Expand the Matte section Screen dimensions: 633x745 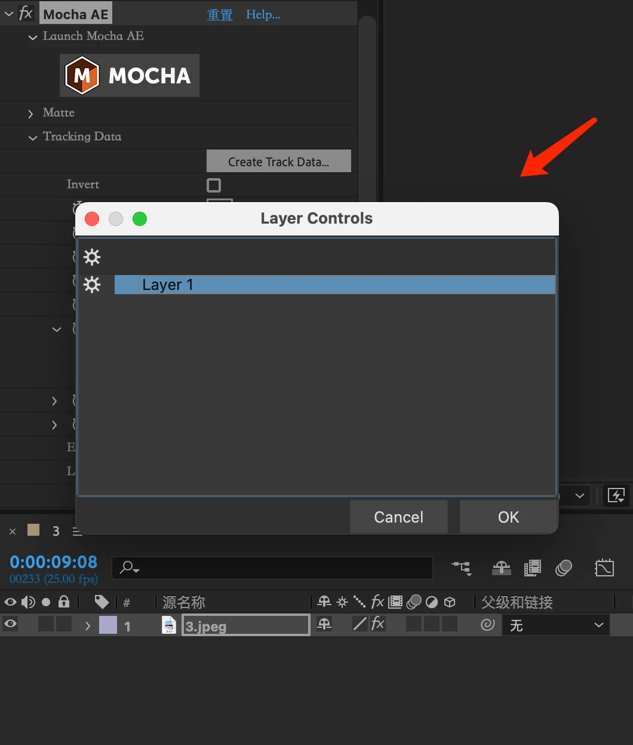point(31,114)
